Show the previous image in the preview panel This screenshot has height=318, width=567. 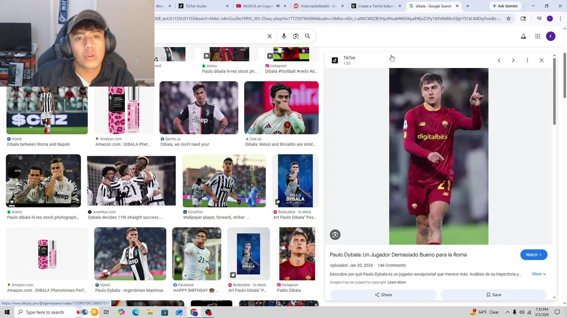pyautogui.click(x=499, y=61)
